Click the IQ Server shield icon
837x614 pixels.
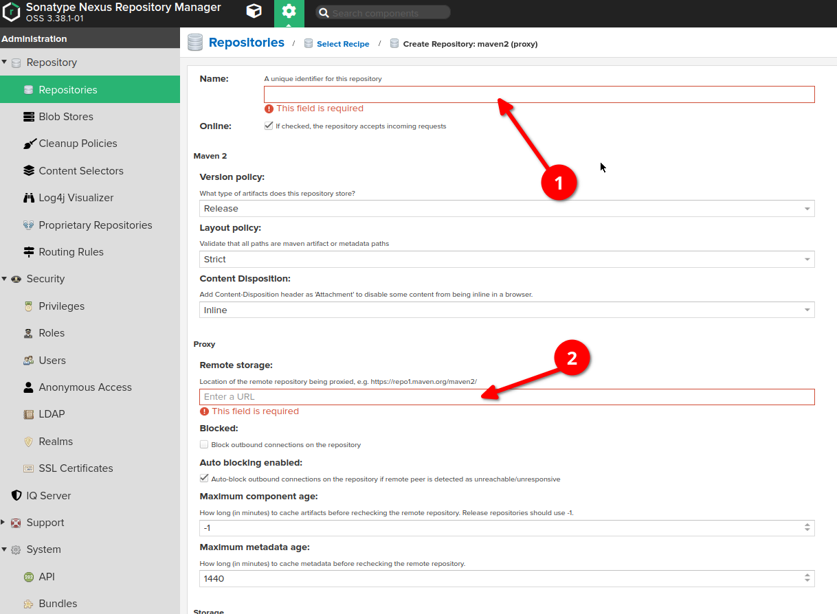(x=16, y=496)
